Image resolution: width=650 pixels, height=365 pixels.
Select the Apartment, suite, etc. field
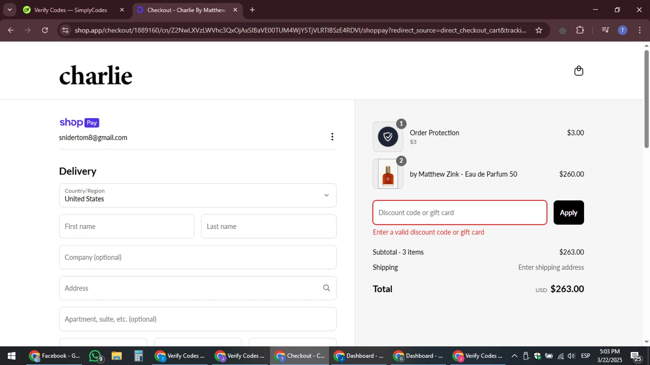(x=198, y=319)
